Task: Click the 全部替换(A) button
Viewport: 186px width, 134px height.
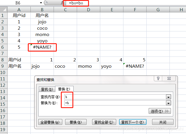Action: click(x=50, y=122)
